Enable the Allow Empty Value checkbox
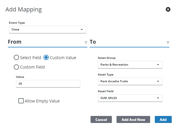 (21, 101)
